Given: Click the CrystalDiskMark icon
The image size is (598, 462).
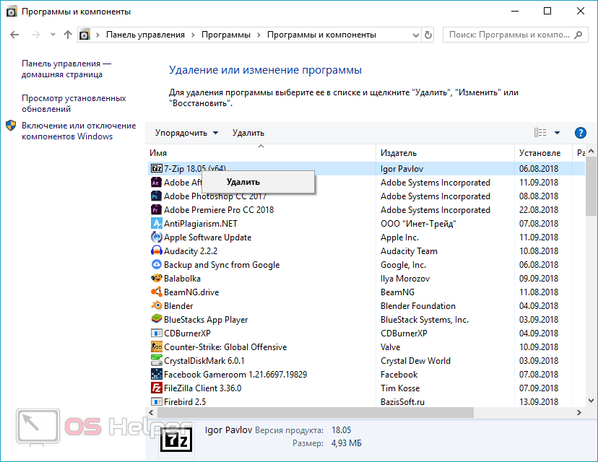Looking at the screenshot, I should [157, 360].
